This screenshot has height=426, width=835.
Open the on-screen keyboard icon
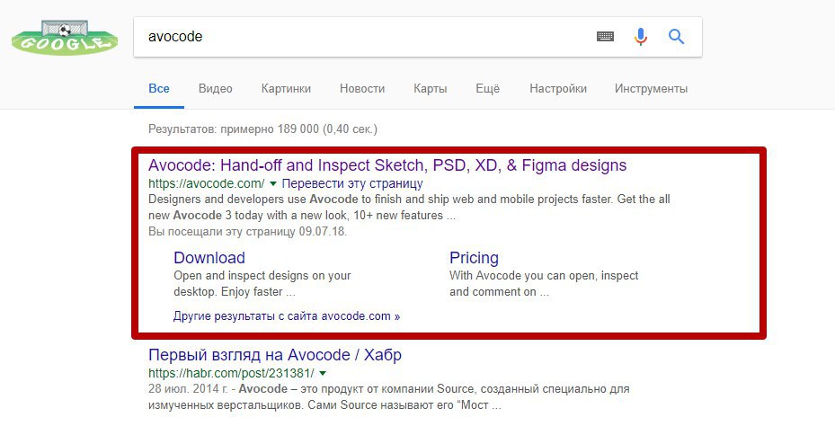[x=605, y=37]
